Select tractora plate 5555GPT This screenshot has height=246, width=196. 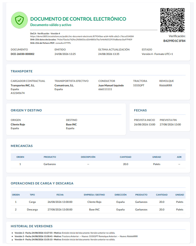(x=139, y=85)
